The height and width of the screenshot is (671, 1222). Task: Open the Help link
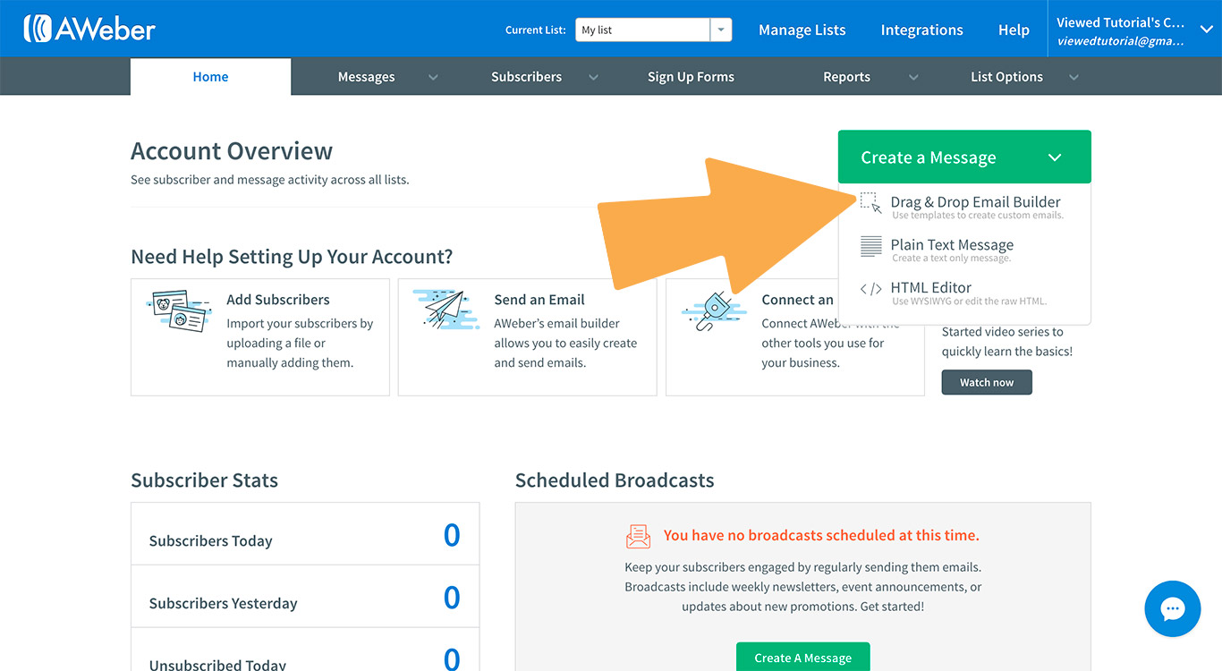pyautogui.click(x=1014, y=30)
